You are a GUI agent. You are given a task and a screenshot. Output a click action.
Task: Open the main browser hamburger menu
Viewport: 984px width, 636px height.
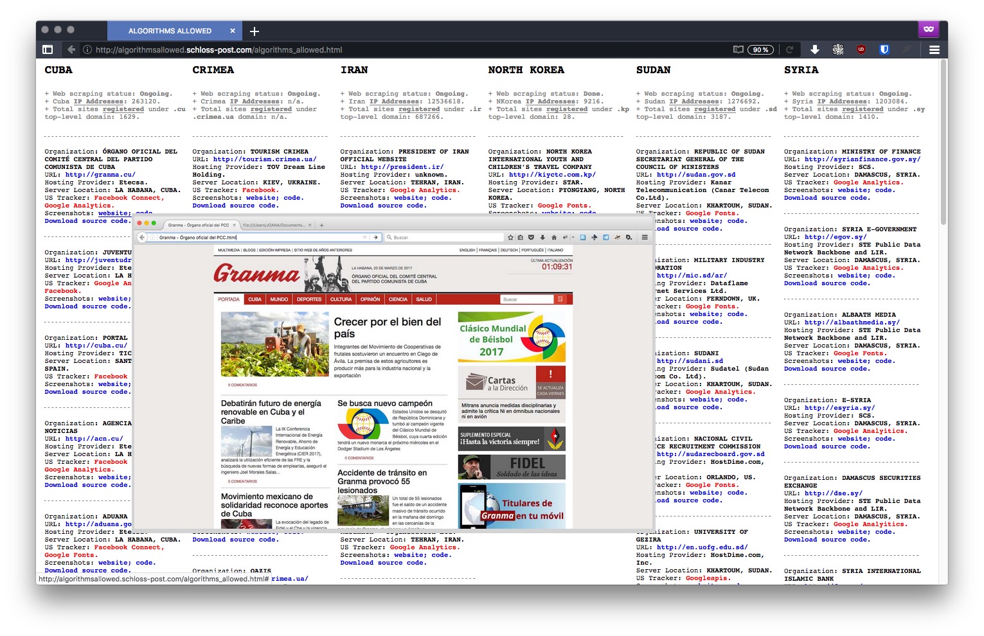click(935, 49)
